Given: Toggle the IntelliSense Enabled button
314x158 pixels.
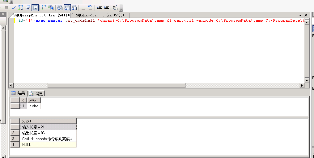Looking at the screenshot, I should tap(35, 8).
